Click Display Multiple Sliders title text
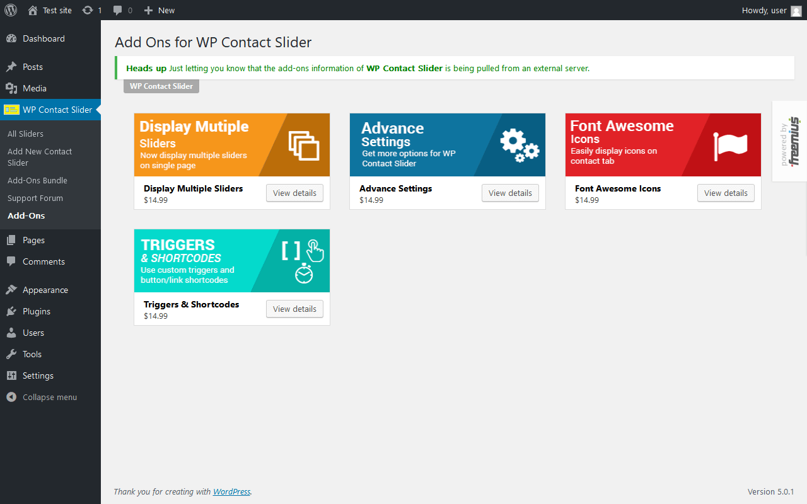807x504 pixels. [193, 188]
